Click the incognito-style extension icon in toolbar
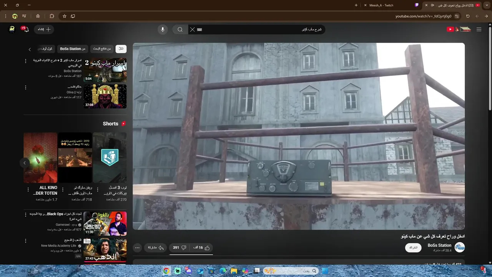The width and height of the screenshot is (492, 277). 38,16
